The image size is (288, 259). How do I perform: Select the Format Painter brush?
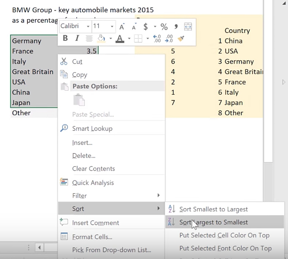pyautogui.click(x=181, y=38)
